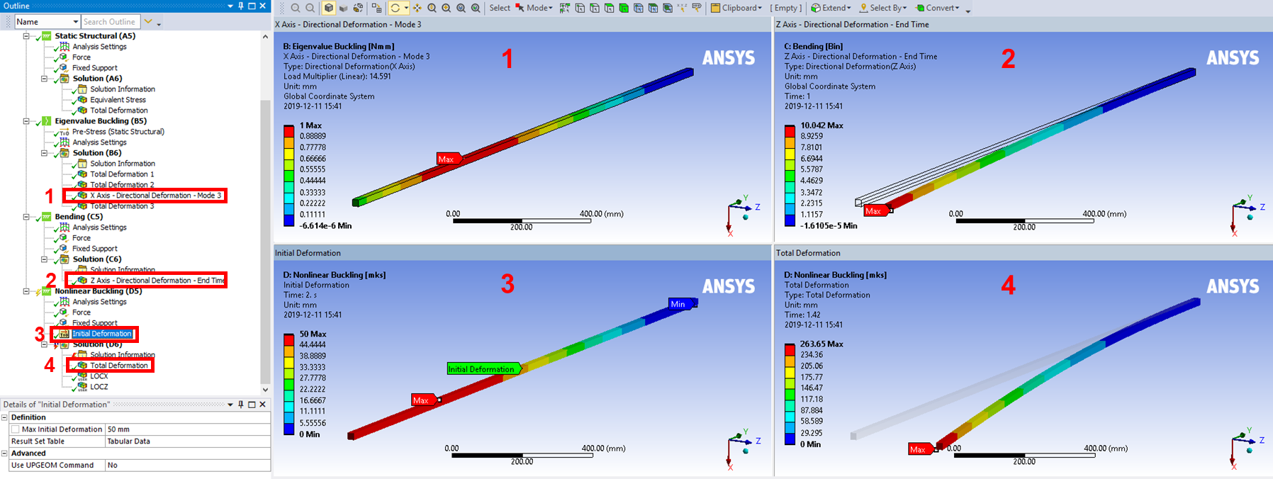Click the red band of legend in viewport 1
This screenshot has height=479, width=1273.
point(289,131)
